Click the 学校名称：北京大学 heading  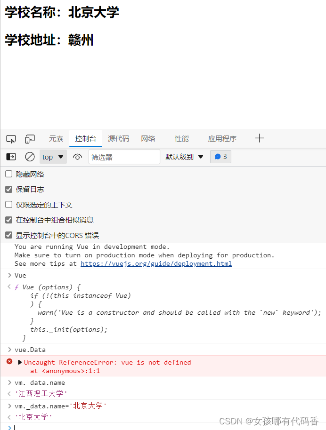coord(62,12)
